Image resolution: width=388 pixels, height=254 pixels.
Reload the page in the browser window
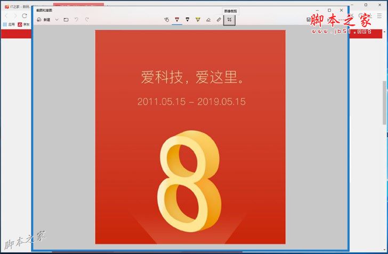click(x=25, y=16)
